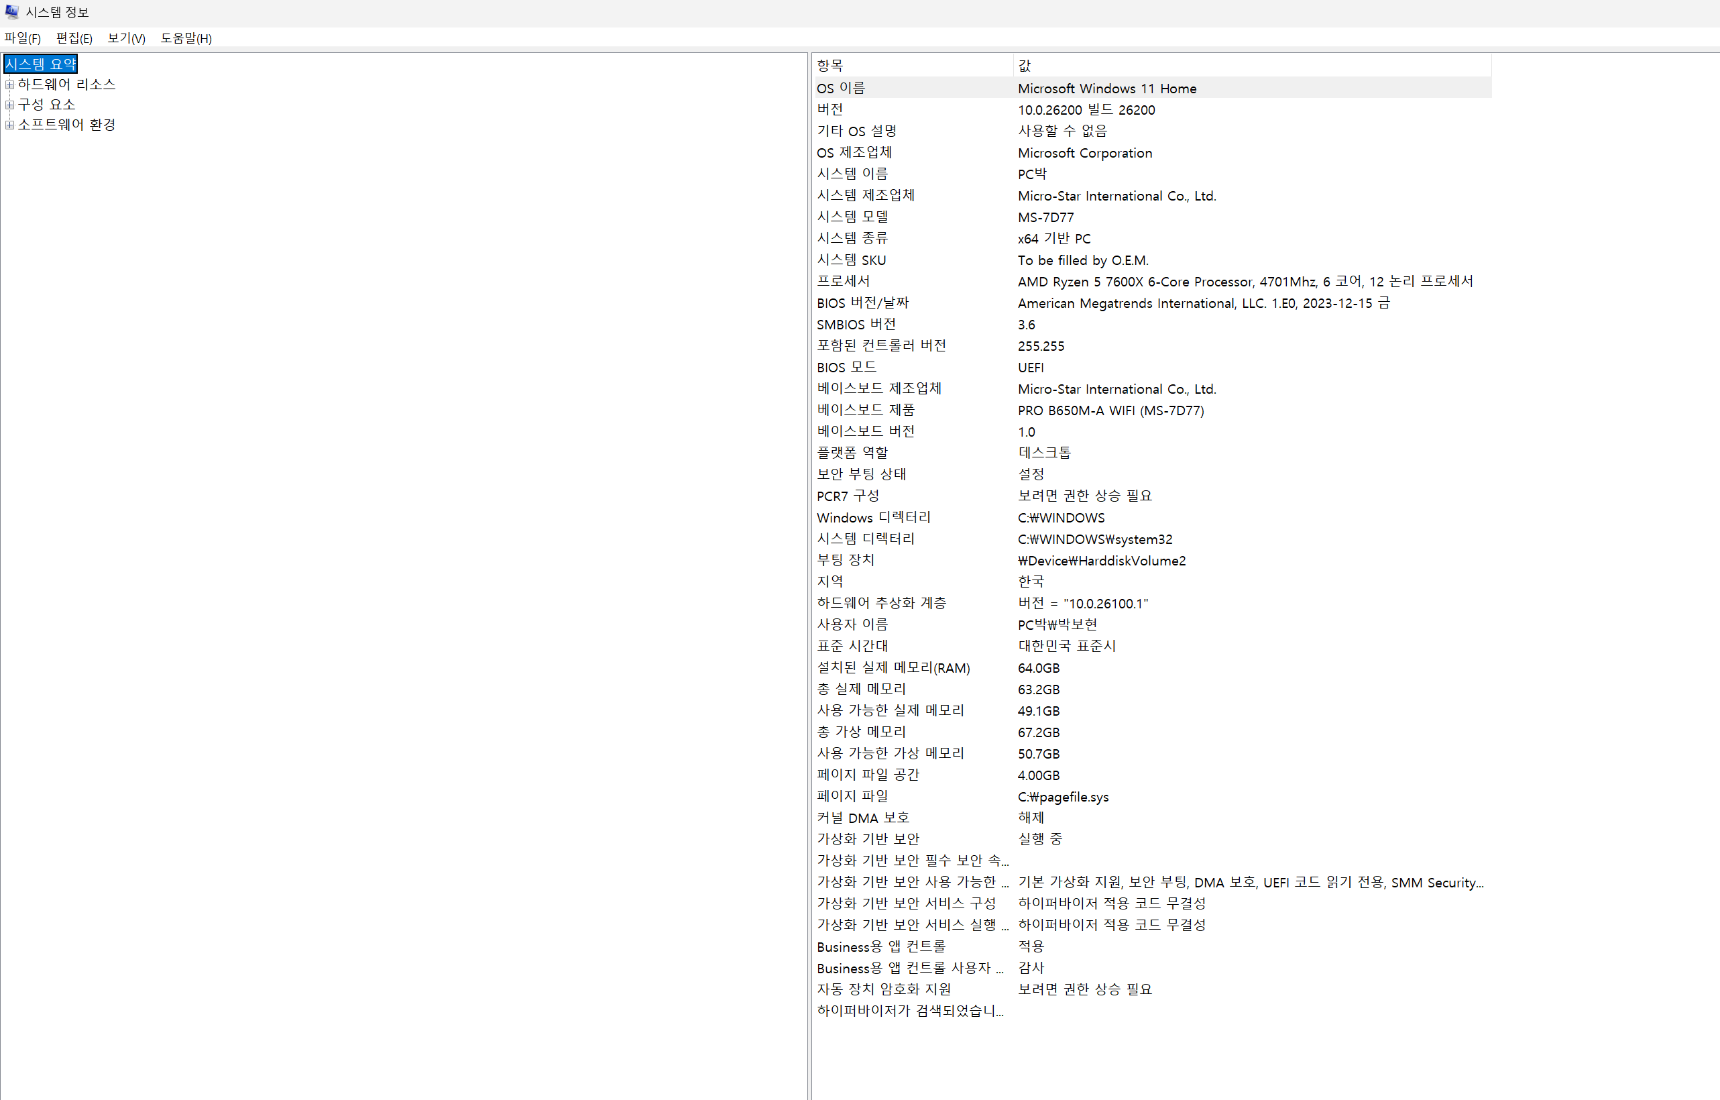Click the 10.0.26200 빌드 26200 value
1720x1100 pixels.
(1086, 109)
